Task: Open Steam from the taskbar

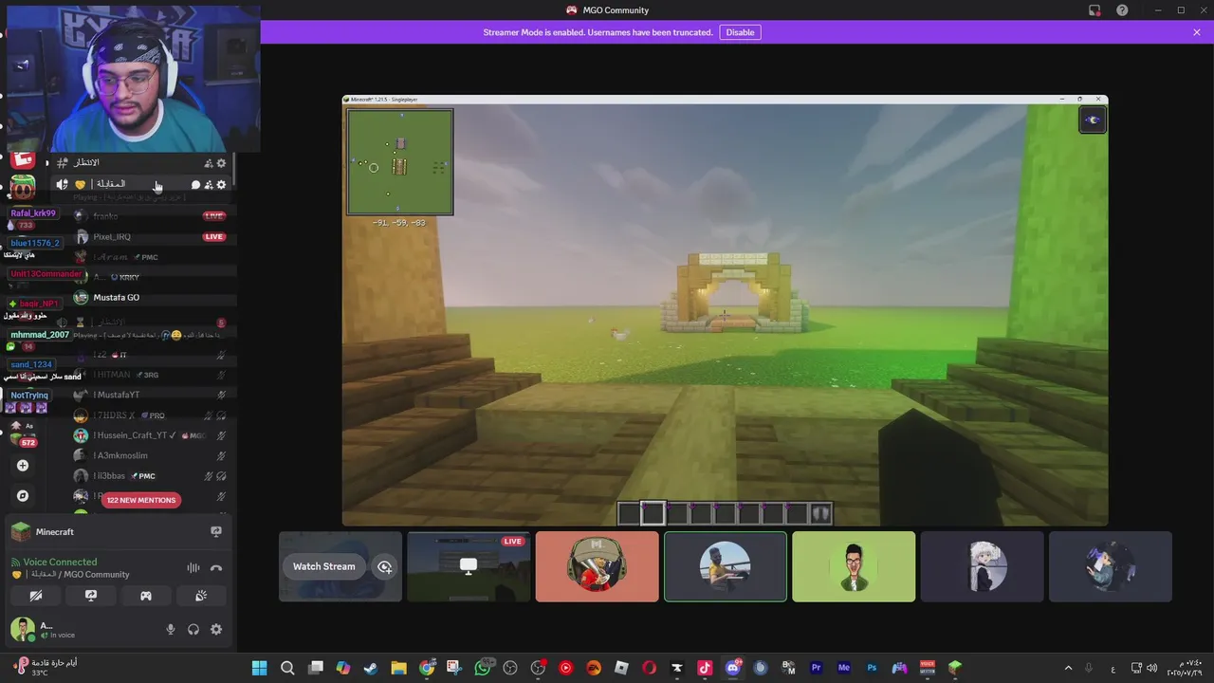Action: tap(371, 668)
